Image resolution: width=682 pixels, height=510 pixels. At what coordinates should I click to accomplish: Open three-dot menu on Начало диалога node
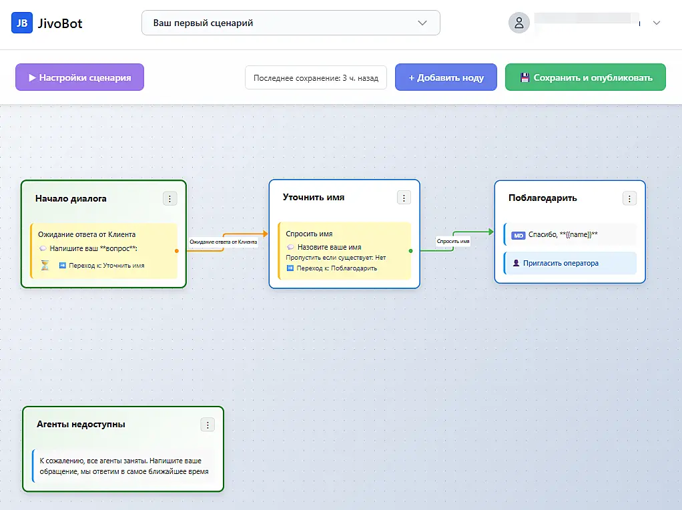click(170, 199)
